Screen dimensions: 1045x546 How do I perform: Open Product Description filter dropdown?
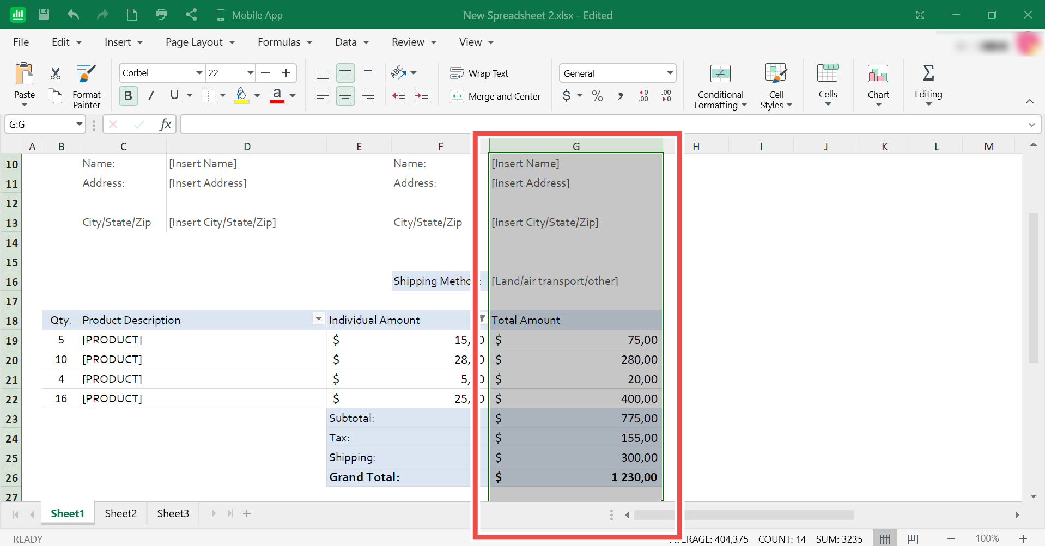[319, 319]
